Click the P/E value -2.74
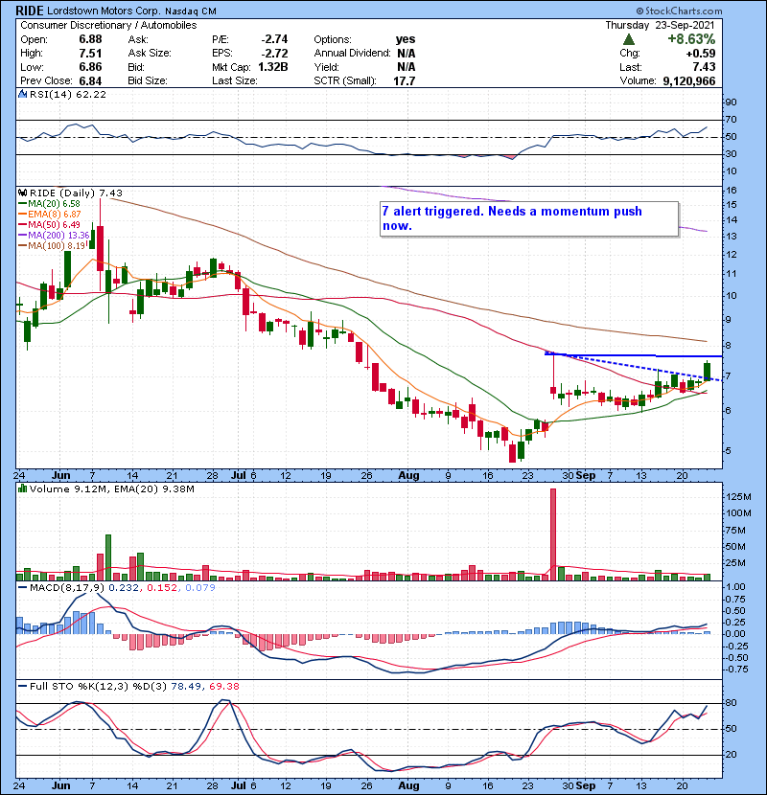 274,39
